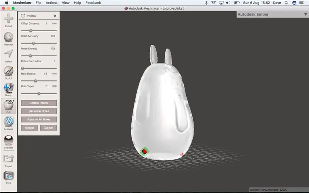
Task: Click the Hole Taper value 0
Action: coord(46,86)
